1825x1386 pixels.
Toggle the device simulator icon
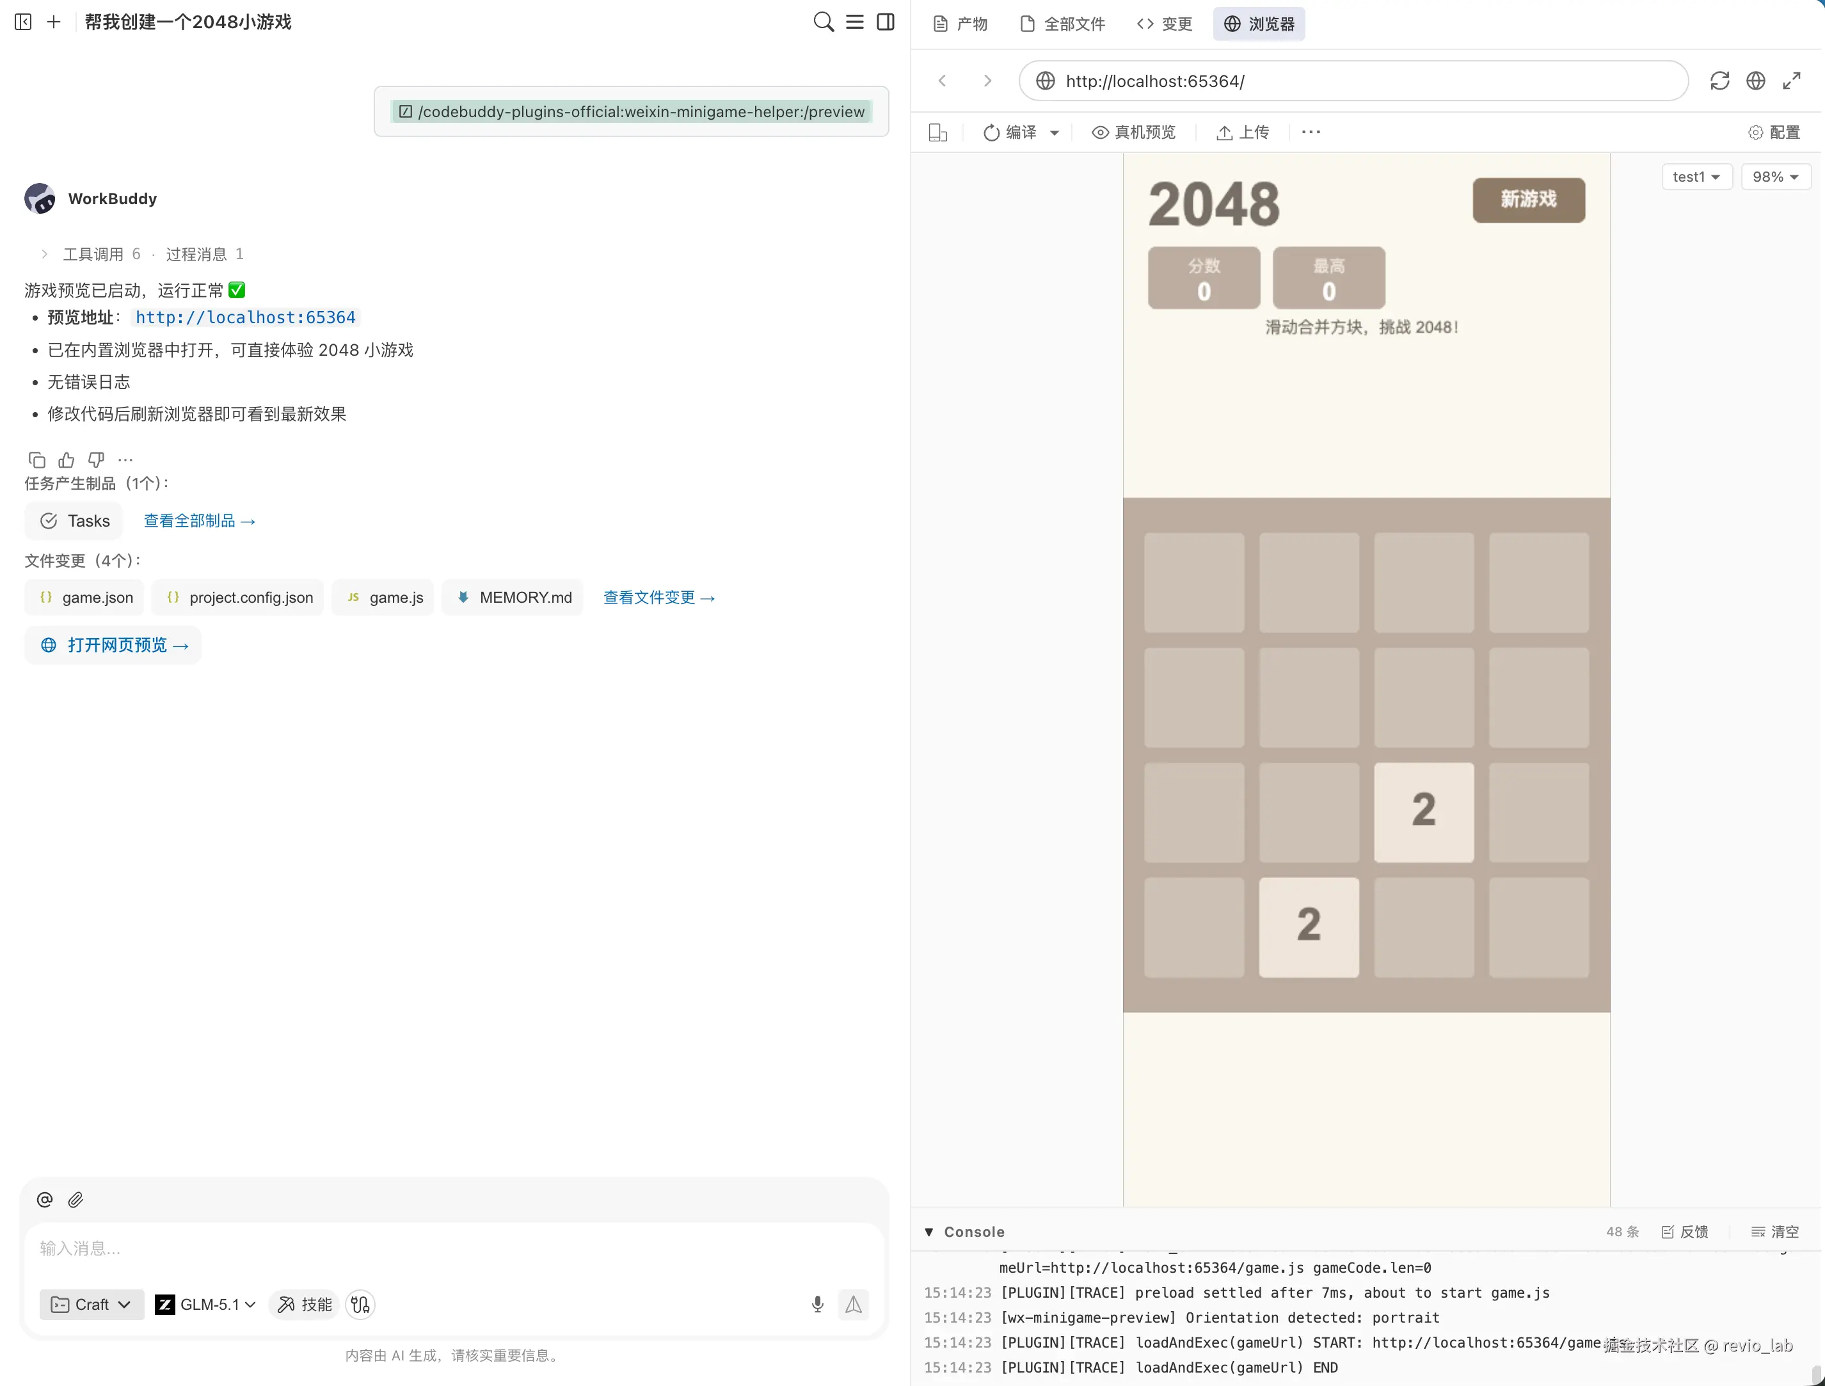coord(938,133)
